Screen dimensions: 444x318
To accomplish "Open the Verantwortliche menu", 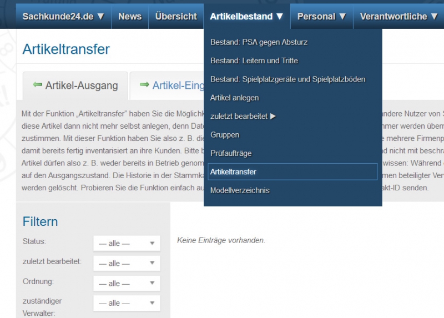I will pyautogui.click(x=398, y=17).
